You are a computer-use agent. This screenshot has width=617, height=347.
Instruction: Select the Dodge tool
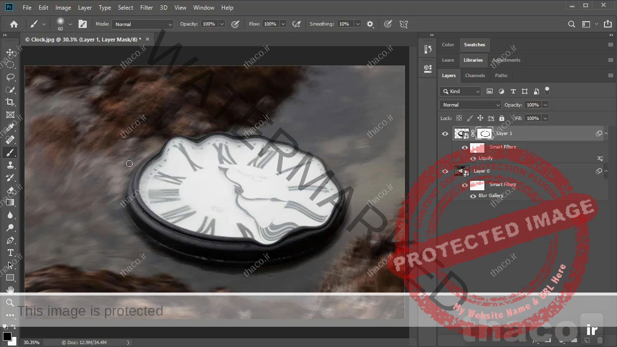pyautogui.click(x=10, y=227)
